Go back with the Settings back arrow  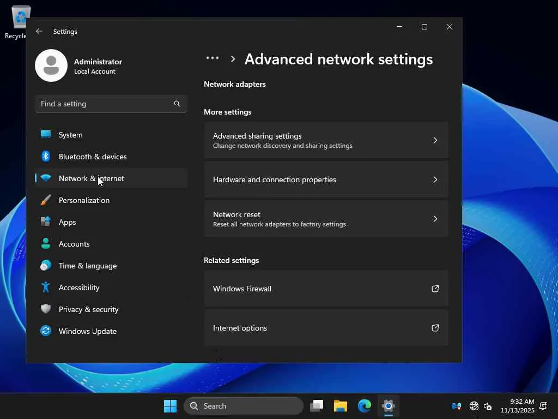pyautogui.click(x=39, y=31)
